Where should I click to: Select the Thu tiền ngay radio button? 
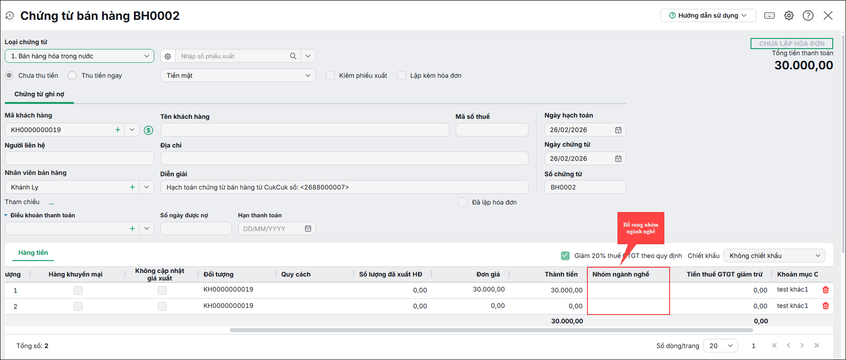pyautogui.click(x=72, y=76)
